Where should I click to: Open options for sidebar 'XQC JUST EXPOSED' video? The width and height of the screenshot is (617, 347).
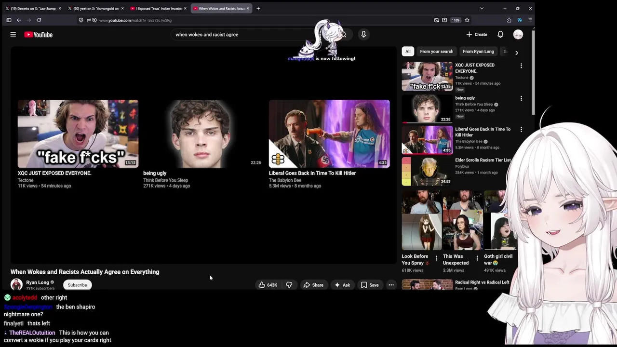[x=521, y=66]
